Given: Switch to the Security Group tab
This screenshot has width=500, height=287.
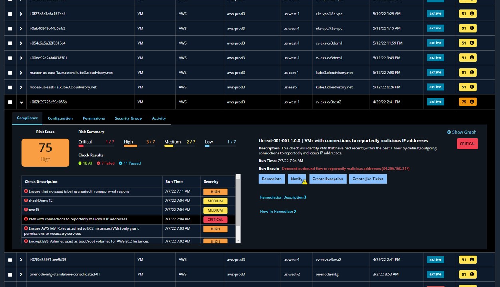Looking at the screenshot, I should tap(128, 118).
